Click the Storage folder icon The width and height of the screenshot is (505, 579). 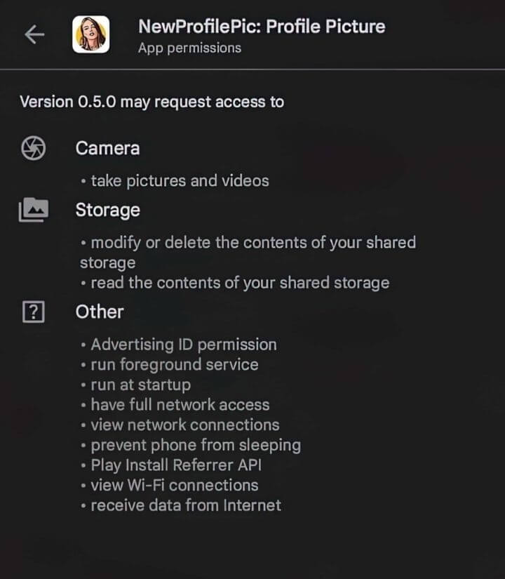(34, 210)
